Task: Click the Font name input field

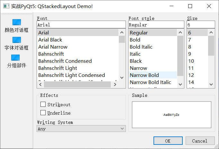Action: coord(81,25)
